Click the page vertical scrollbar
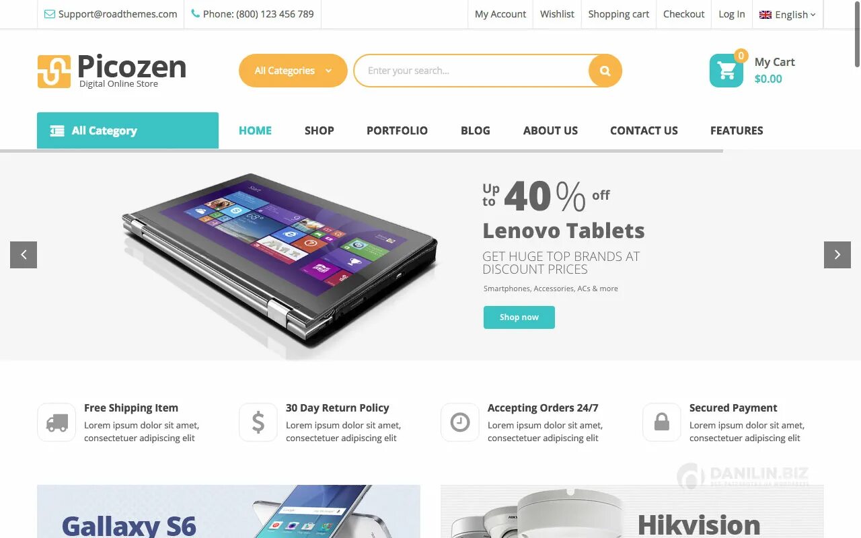The image size is (861, 538). 858,269
